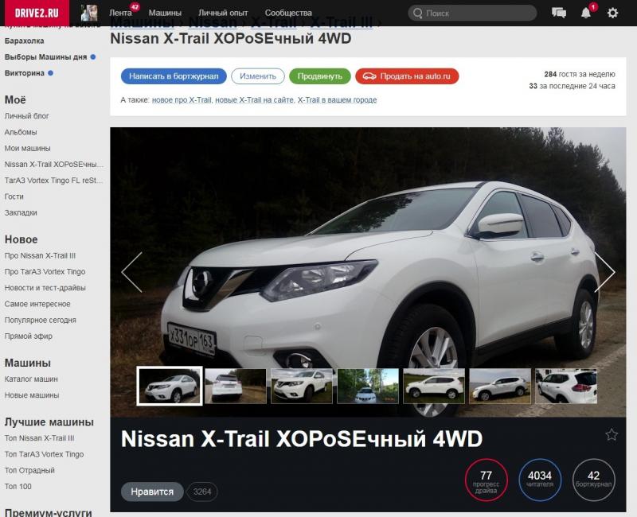
Task: Select the seventh thumbnail with red taillight
Action: pos(566,386)
